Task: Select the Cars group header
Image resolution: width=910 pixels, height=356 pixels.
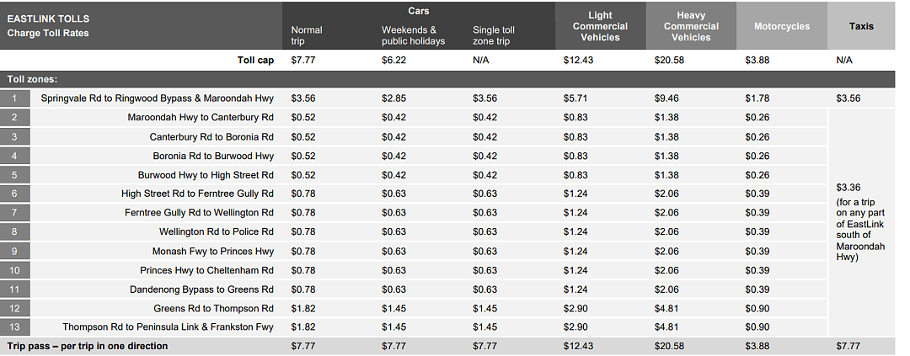Action: [x=419, y=11]
